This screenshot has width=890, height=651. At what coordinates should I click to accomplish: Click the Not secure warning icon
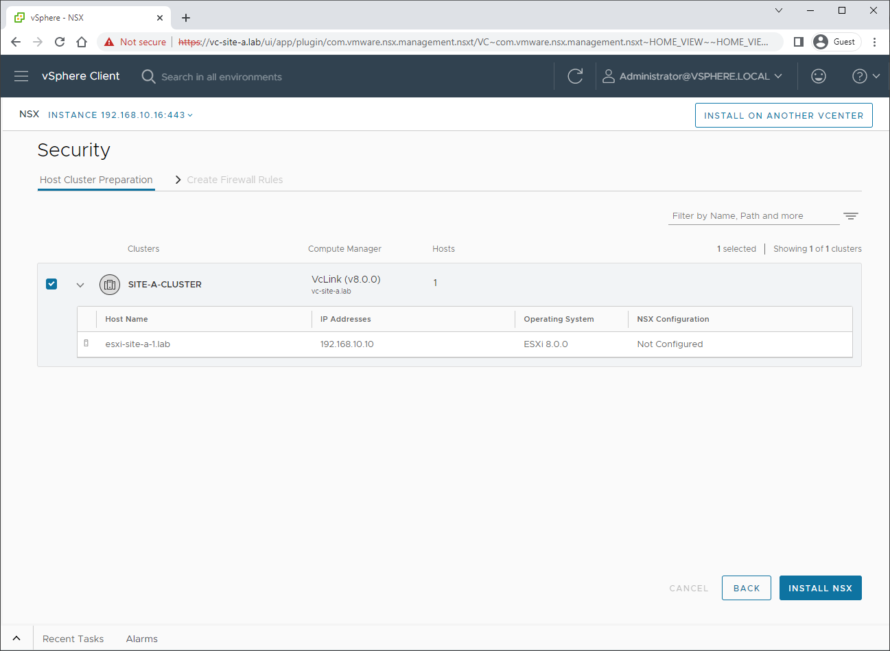108,42
